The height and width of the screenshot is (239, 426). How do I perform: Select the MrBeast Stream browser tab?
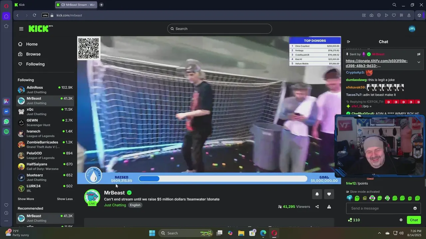76,5
